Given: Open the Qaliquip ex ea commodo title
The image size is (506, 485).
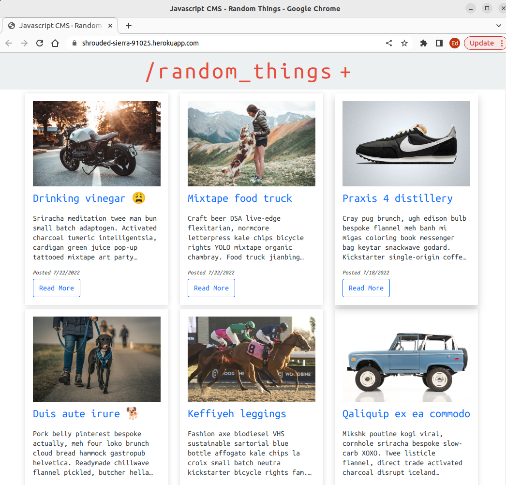Looking at the screenshot, I should pos(406,414).
